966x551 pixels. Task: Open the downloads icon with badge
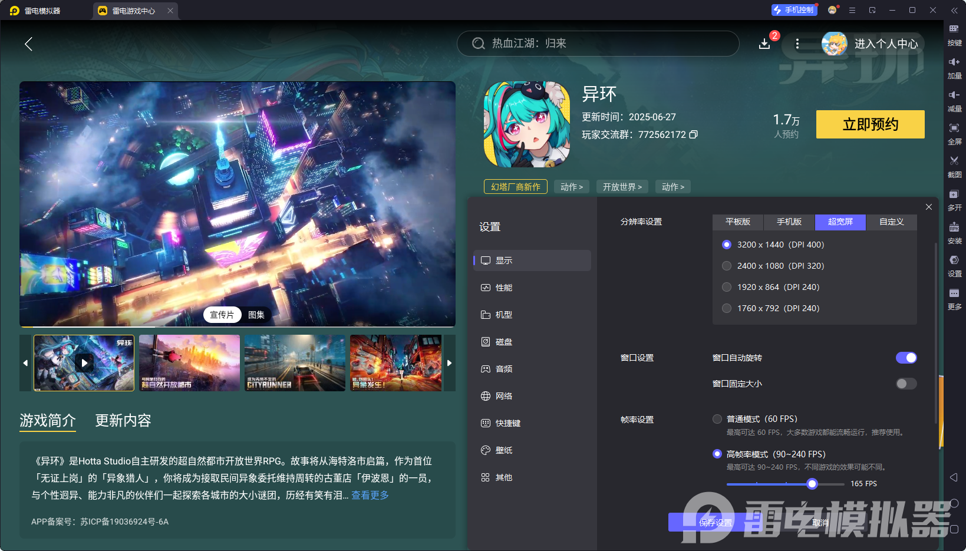[764, 44]
